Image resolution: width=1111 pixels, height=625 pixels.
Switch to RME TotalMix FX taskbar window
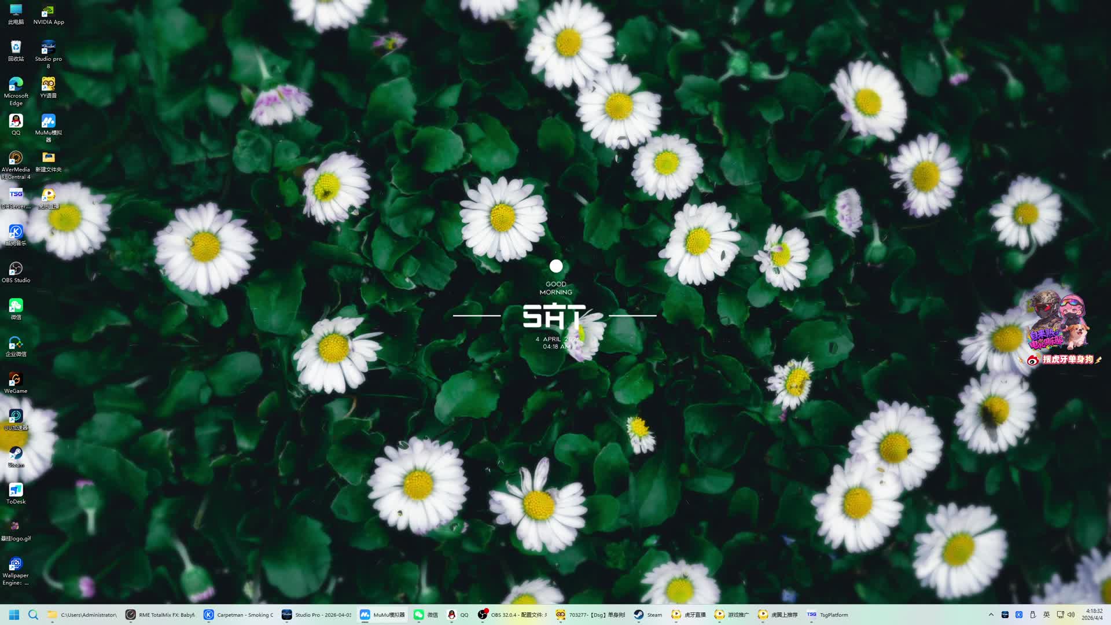[161, 615]
